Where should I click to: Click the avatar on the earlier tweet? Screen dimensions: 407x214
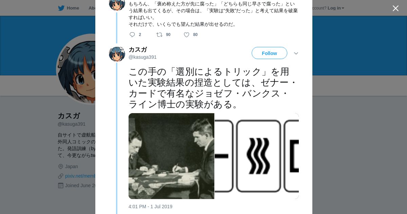(117, 4)
